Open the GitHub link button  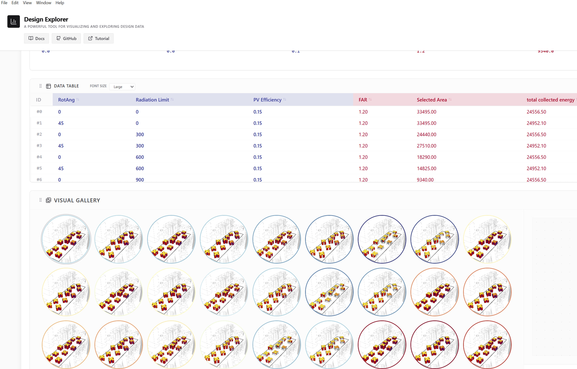pyautogui.click(x=66, y=38)
